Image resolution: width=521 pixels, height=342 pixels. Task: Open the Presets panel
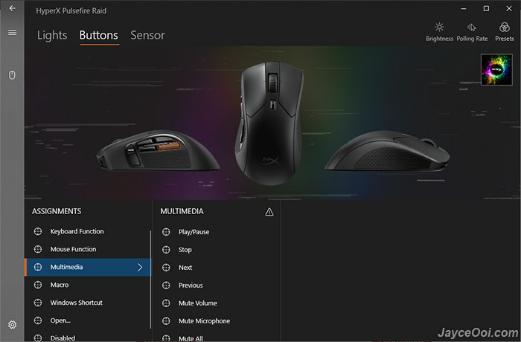(x=504, y=32)
